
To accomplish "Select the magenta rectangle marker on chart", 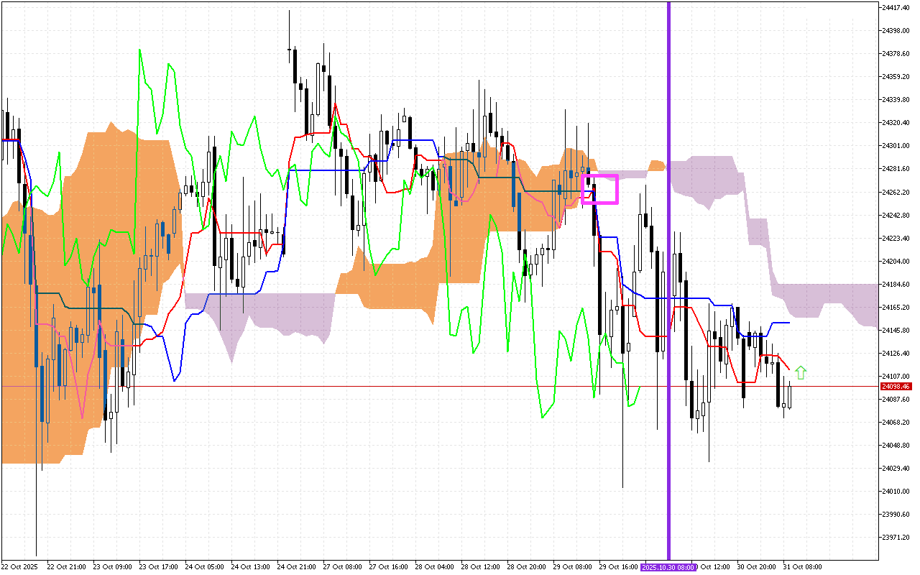I will click(599, 189).
